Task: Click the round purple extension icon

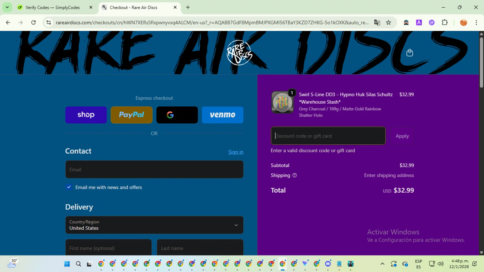Action: (x=432, y=23)
